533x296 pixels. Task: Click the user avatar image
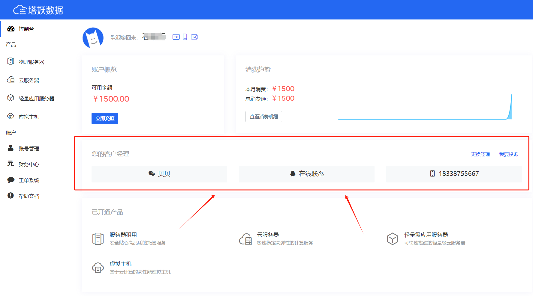click(93, 38)
